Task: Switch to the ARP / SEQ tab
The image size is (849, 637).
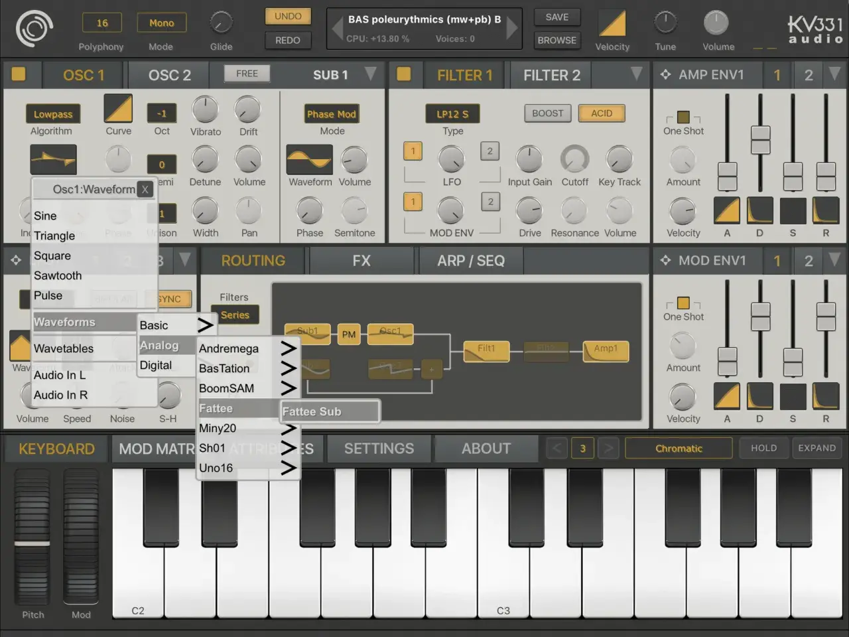Action: [471, 261]
